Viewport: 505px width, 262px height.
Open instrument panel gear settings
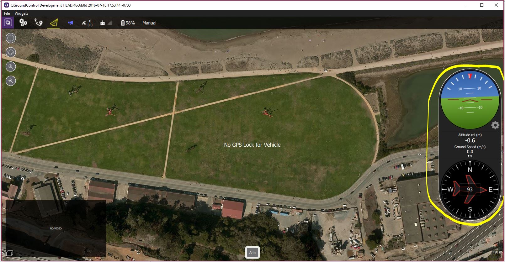(x=495, y=125)
